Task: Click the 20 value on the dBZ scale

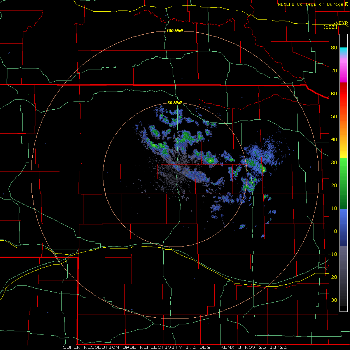Action: pos(334,185)
